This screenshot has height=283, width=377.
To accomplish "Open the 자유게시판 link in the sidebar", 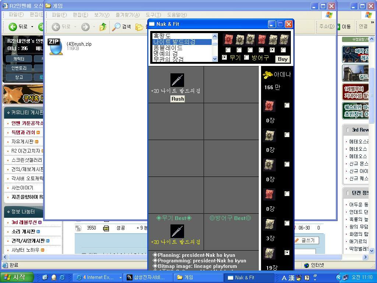I will click(x=22, y=141).
